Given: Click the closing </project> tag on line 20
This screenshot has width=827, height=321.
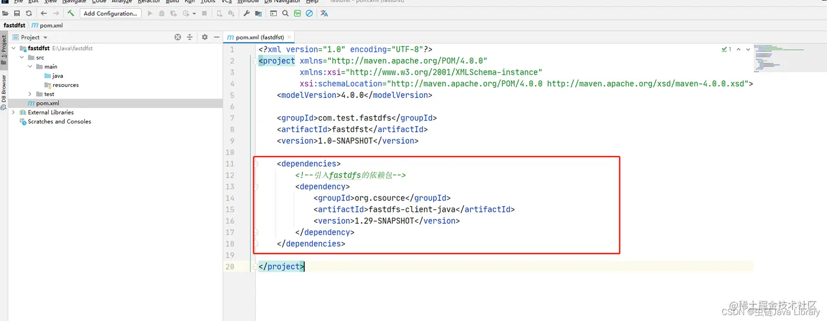Looking at the screenshot, I should pyautogui.click(x=281, y=267).
